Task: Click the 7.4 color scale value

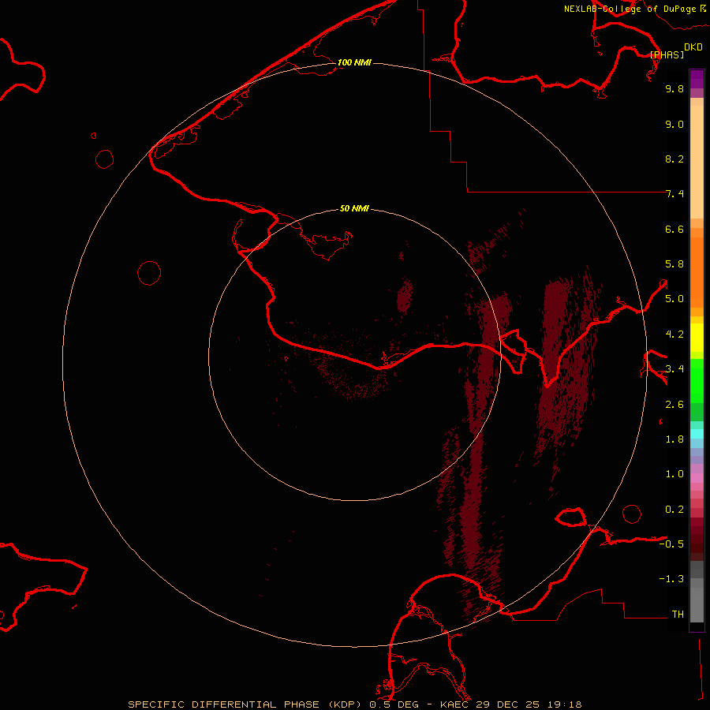Action: pos(674,194)
